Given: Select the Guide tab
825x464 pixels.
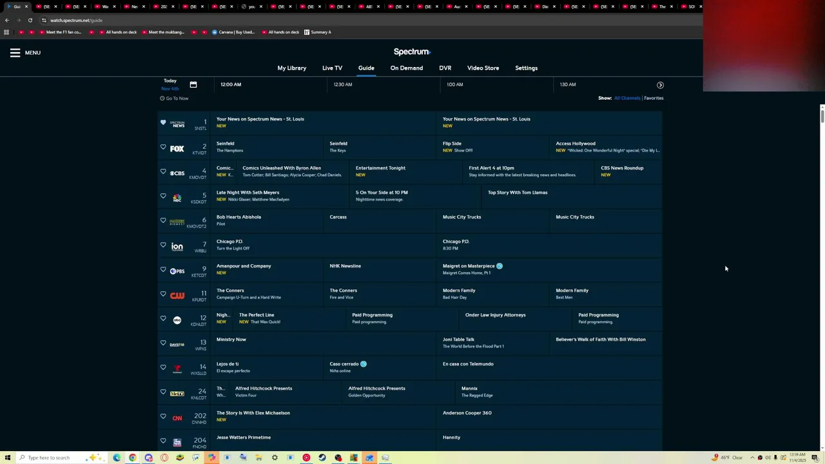Looking at the screenshot, I should pyautogui.click(x=366, y=68).
